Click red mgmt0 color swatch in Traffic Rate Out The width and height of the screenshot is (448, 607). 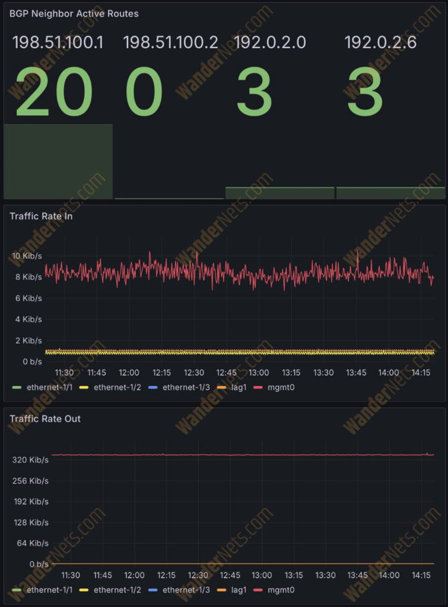point(259,590)
